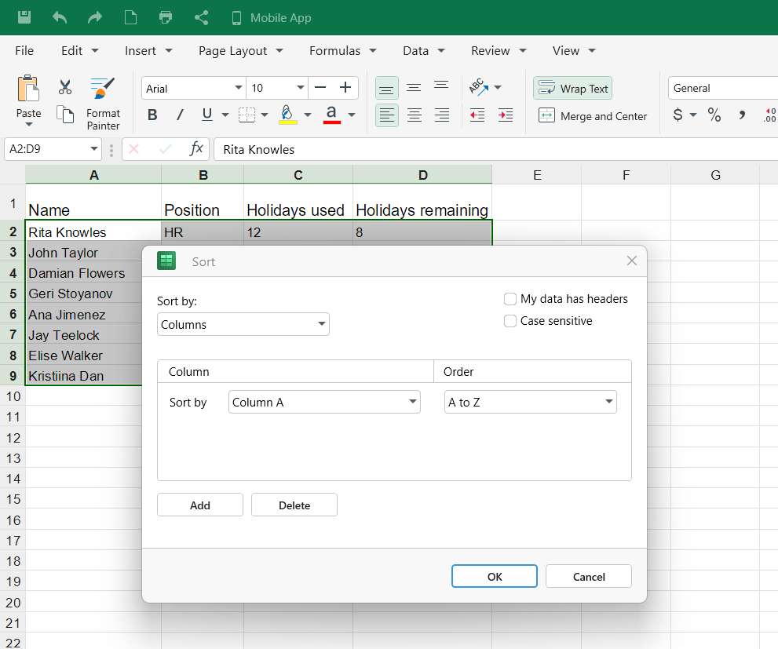This screenshot has height=649, width=778.
Task: Toggle the Wrap Text button
Action: click(572, 89)
